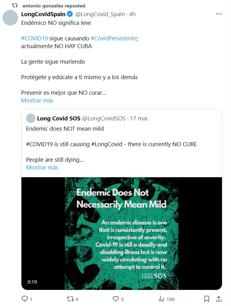
Task: Share the post using the share icon
Action: (219, 299)
